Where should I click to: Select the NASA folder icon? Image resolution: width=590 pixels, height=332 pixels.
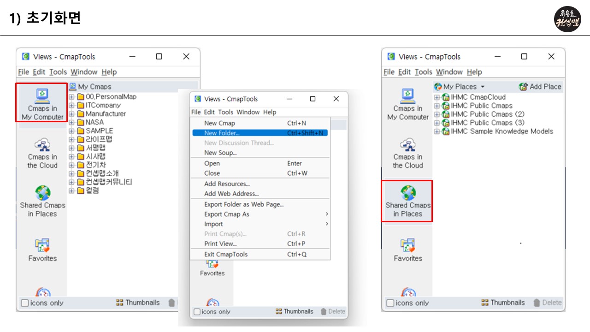tap(81, 122)
